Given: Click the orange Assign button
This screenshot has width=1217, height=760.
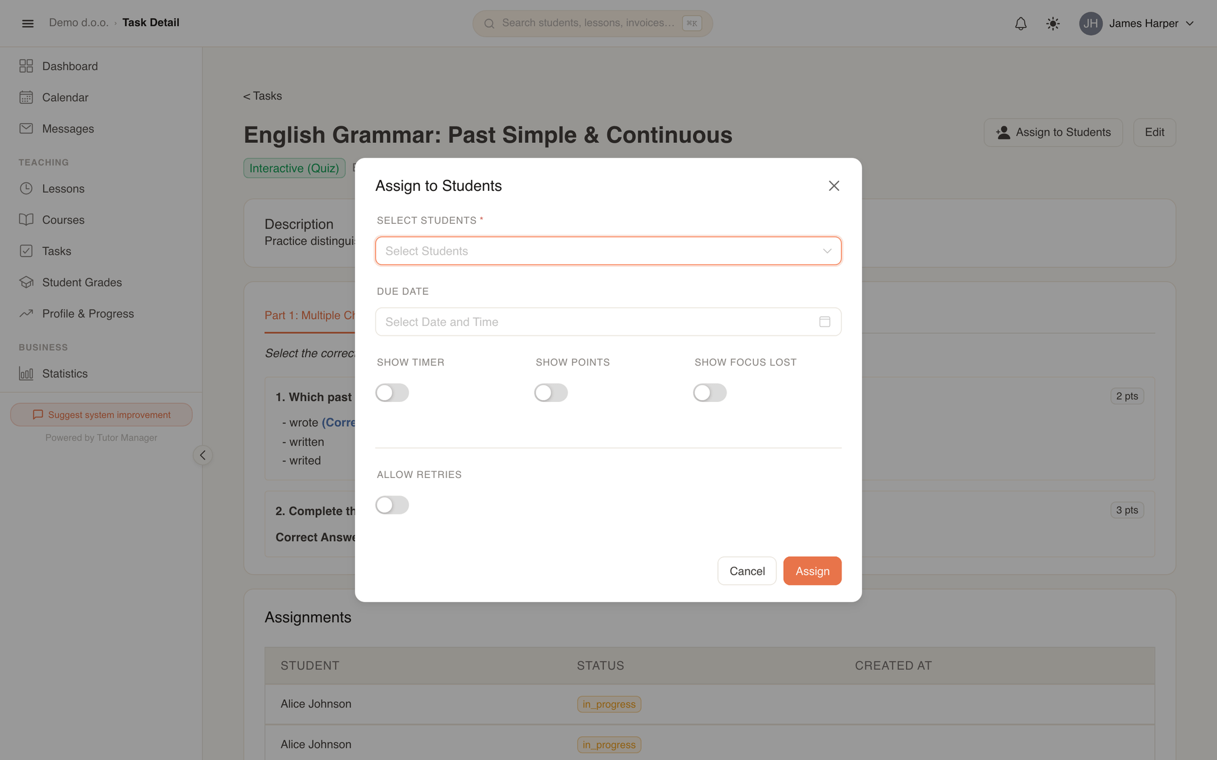Looking at the screenshot, I should coord(812,571).
